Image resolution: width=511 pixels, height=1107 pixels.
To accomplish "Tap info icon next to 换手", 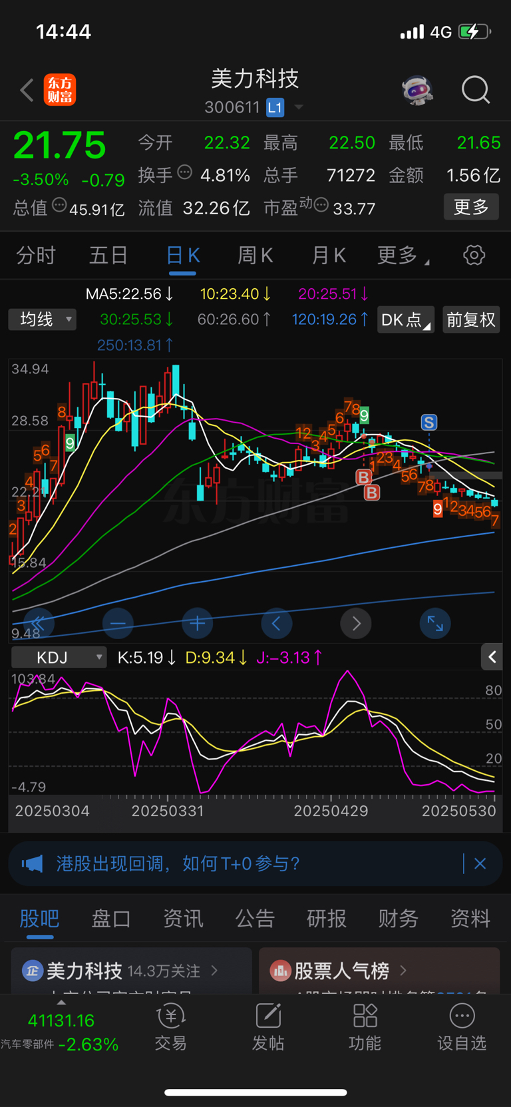I will (x=185, y=173).
